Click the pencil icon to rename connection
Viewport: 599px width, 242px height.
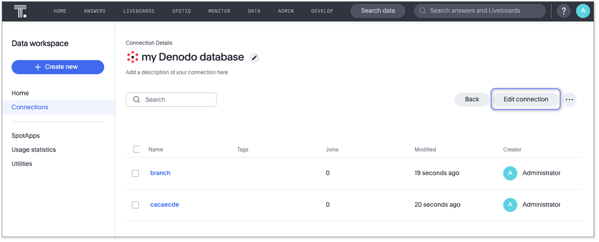[254, 57]
